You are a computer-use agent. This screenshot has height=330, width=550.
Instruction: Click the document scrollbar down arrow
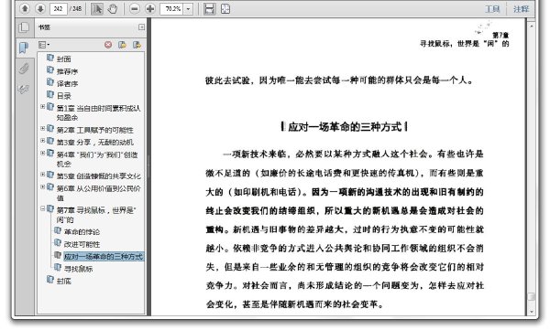click(532, 312)
